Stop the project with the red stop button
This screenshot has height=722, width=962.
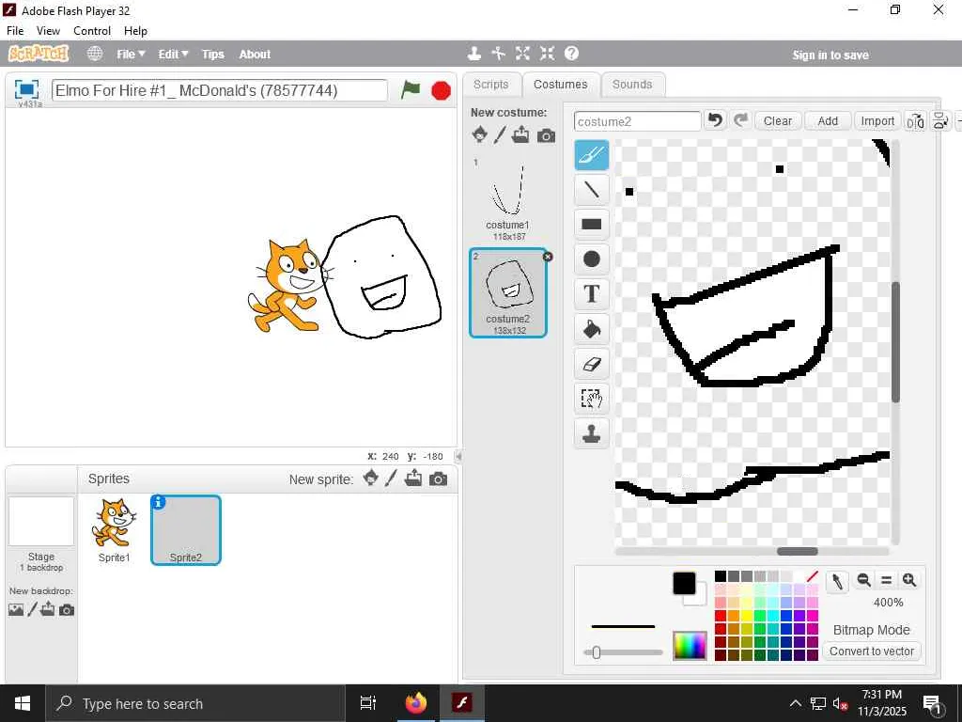pos(441,91)
